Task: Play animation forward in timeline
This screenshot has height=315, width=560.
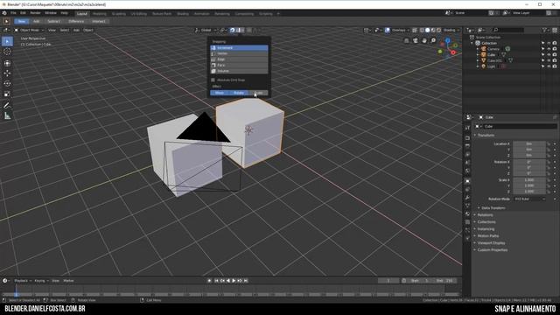Action: pos(234,281)
